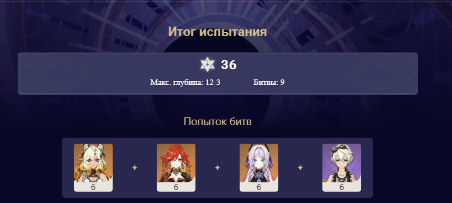Select the red-haired Mavuika portrait
Image resolution: width=452 pixels, height=203 pixels.
click(x=176, y=163)
